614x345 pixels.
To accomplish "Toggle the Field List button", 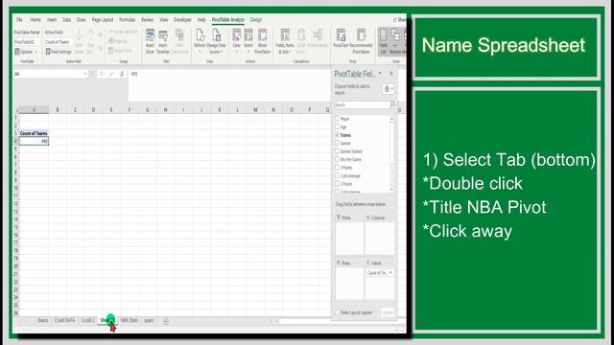I will (x=383, y=41).
